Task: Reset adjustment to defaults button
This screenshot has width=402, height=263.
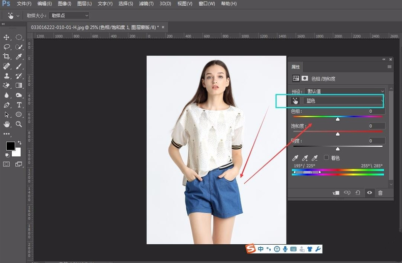Action: click(358, 193)
